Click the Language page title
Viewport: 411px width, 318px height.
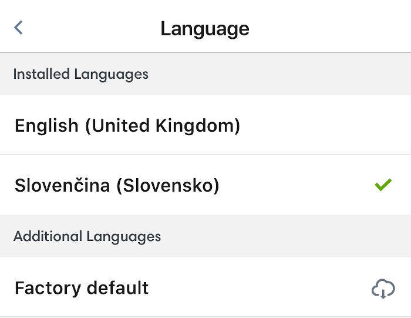205,29
